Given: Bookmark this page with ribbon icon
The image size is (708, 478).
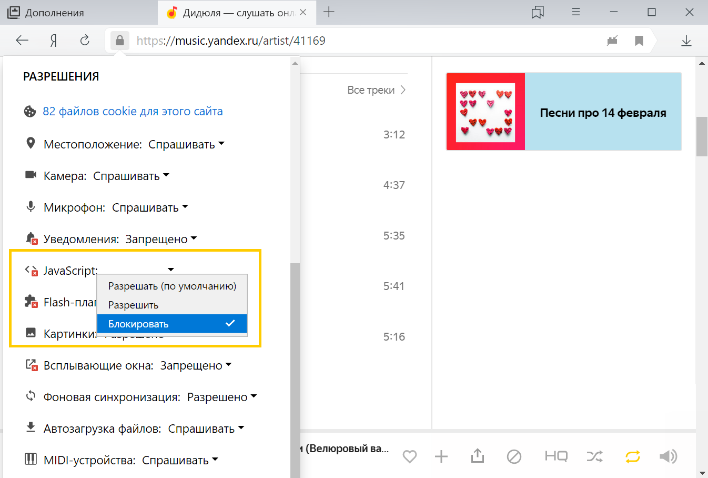Looking at the screenshot, I should point(639,41).
